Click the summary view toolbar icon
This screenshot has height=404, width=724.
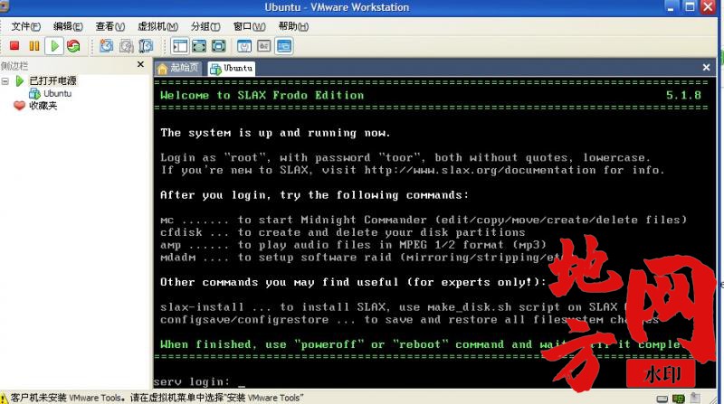(244, 46)
